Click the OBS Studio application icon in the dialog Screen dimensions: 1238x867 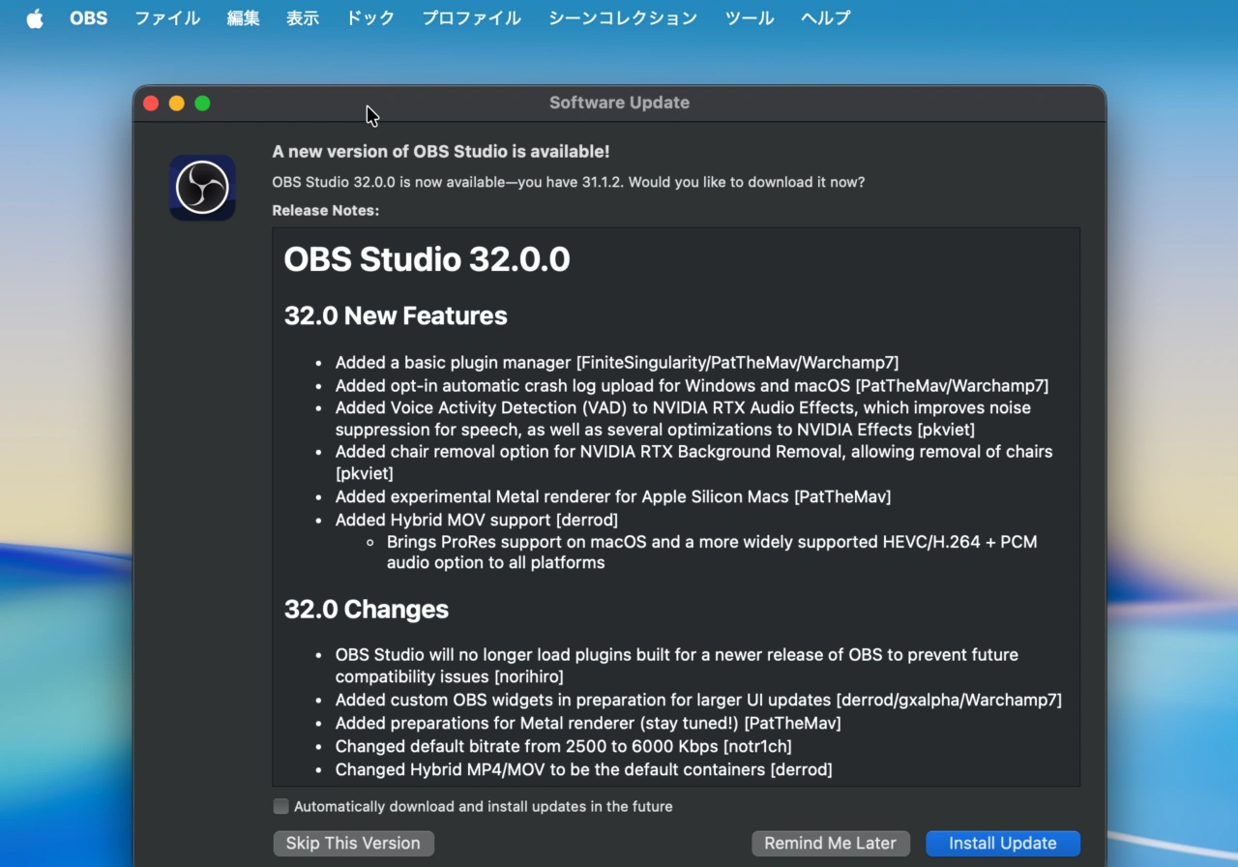pyautogui.click(x=202, y=187)
